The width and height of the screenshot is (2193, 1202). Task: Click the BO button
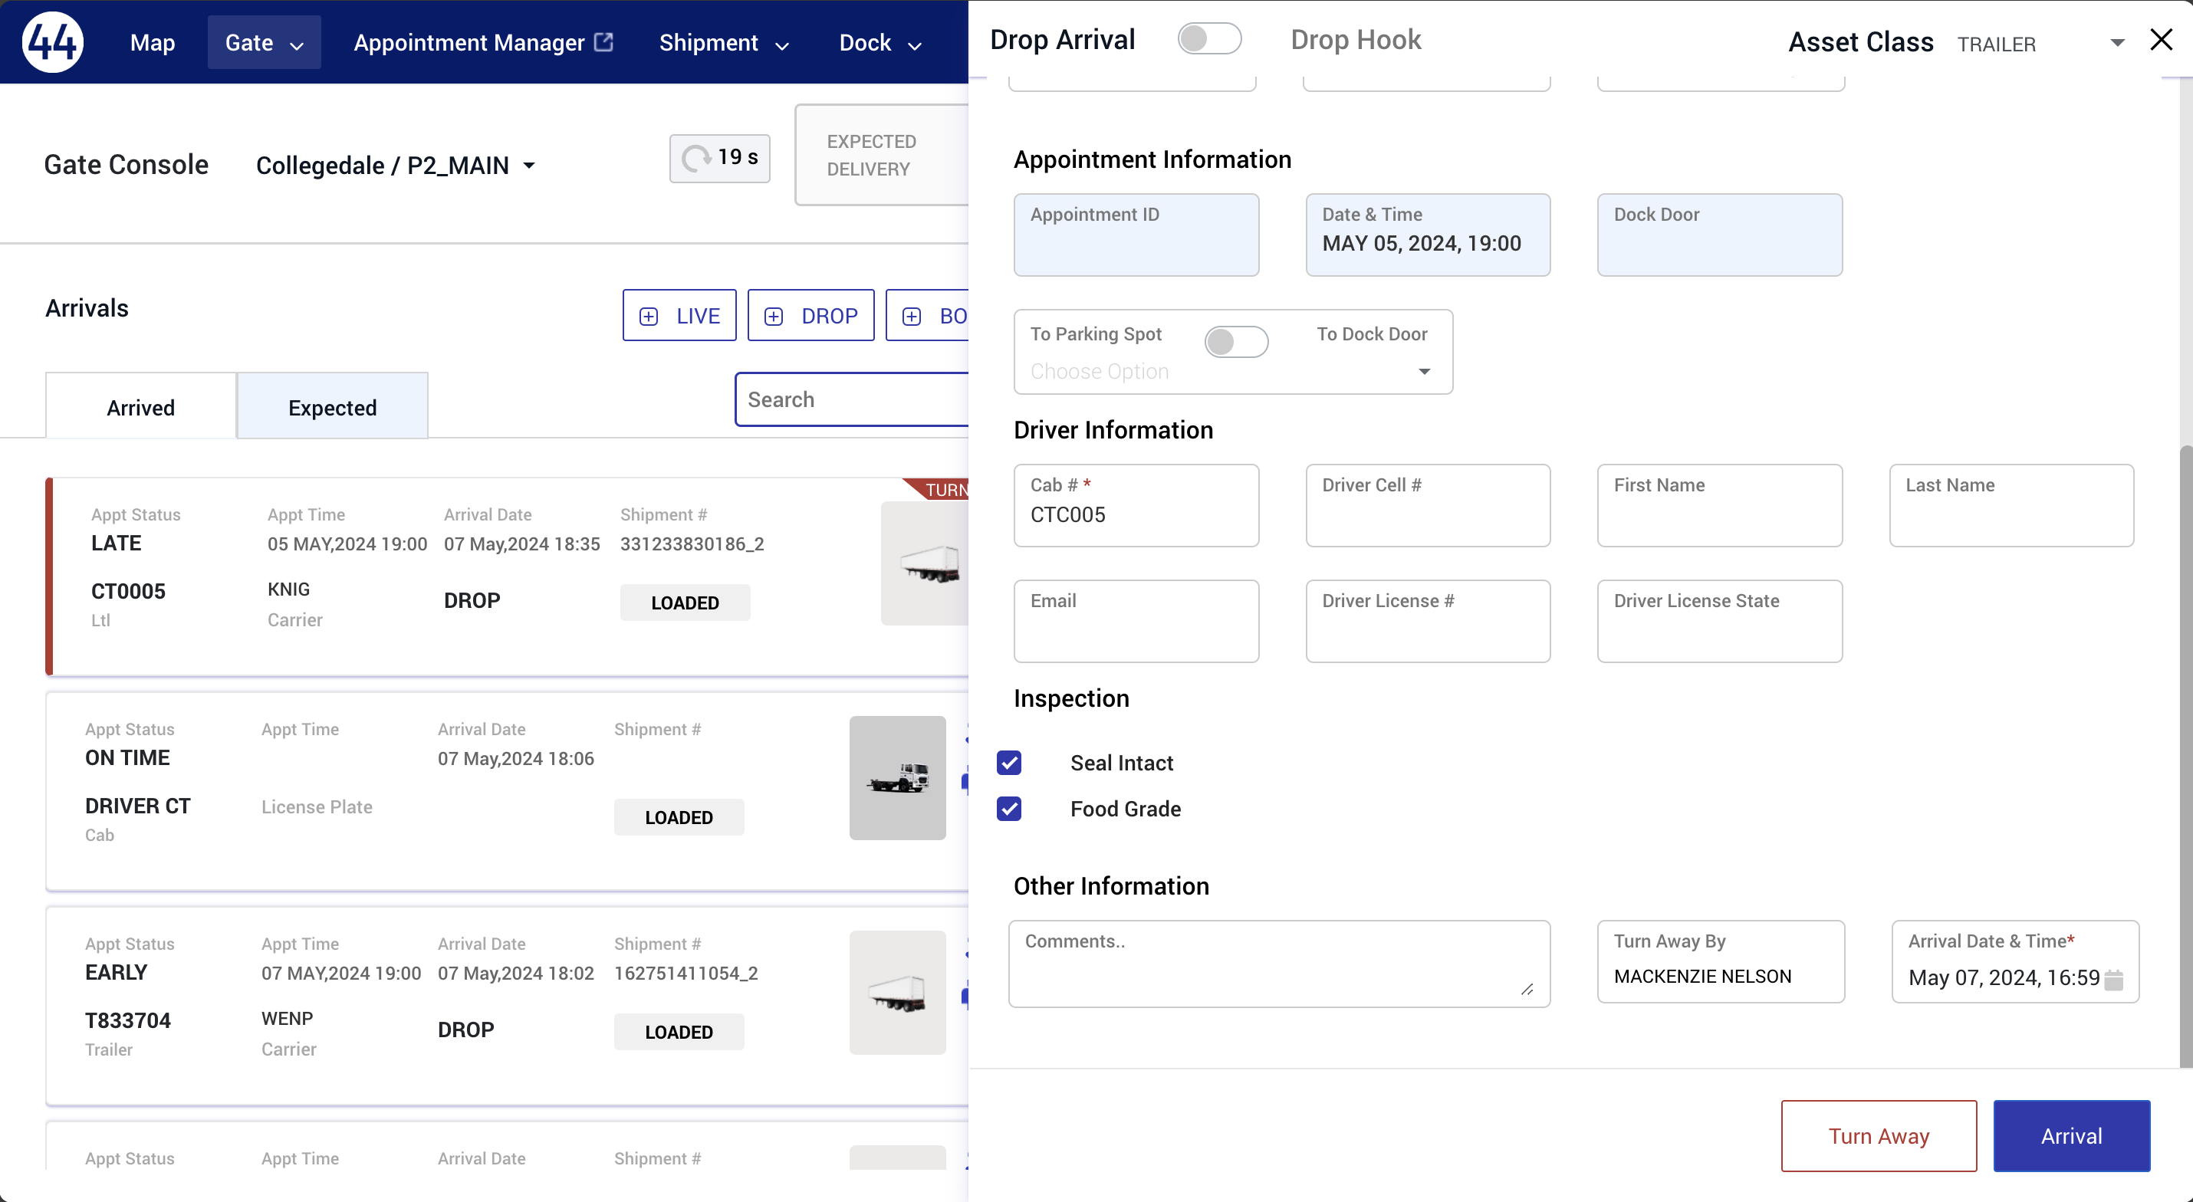click(x=927, y=315)
